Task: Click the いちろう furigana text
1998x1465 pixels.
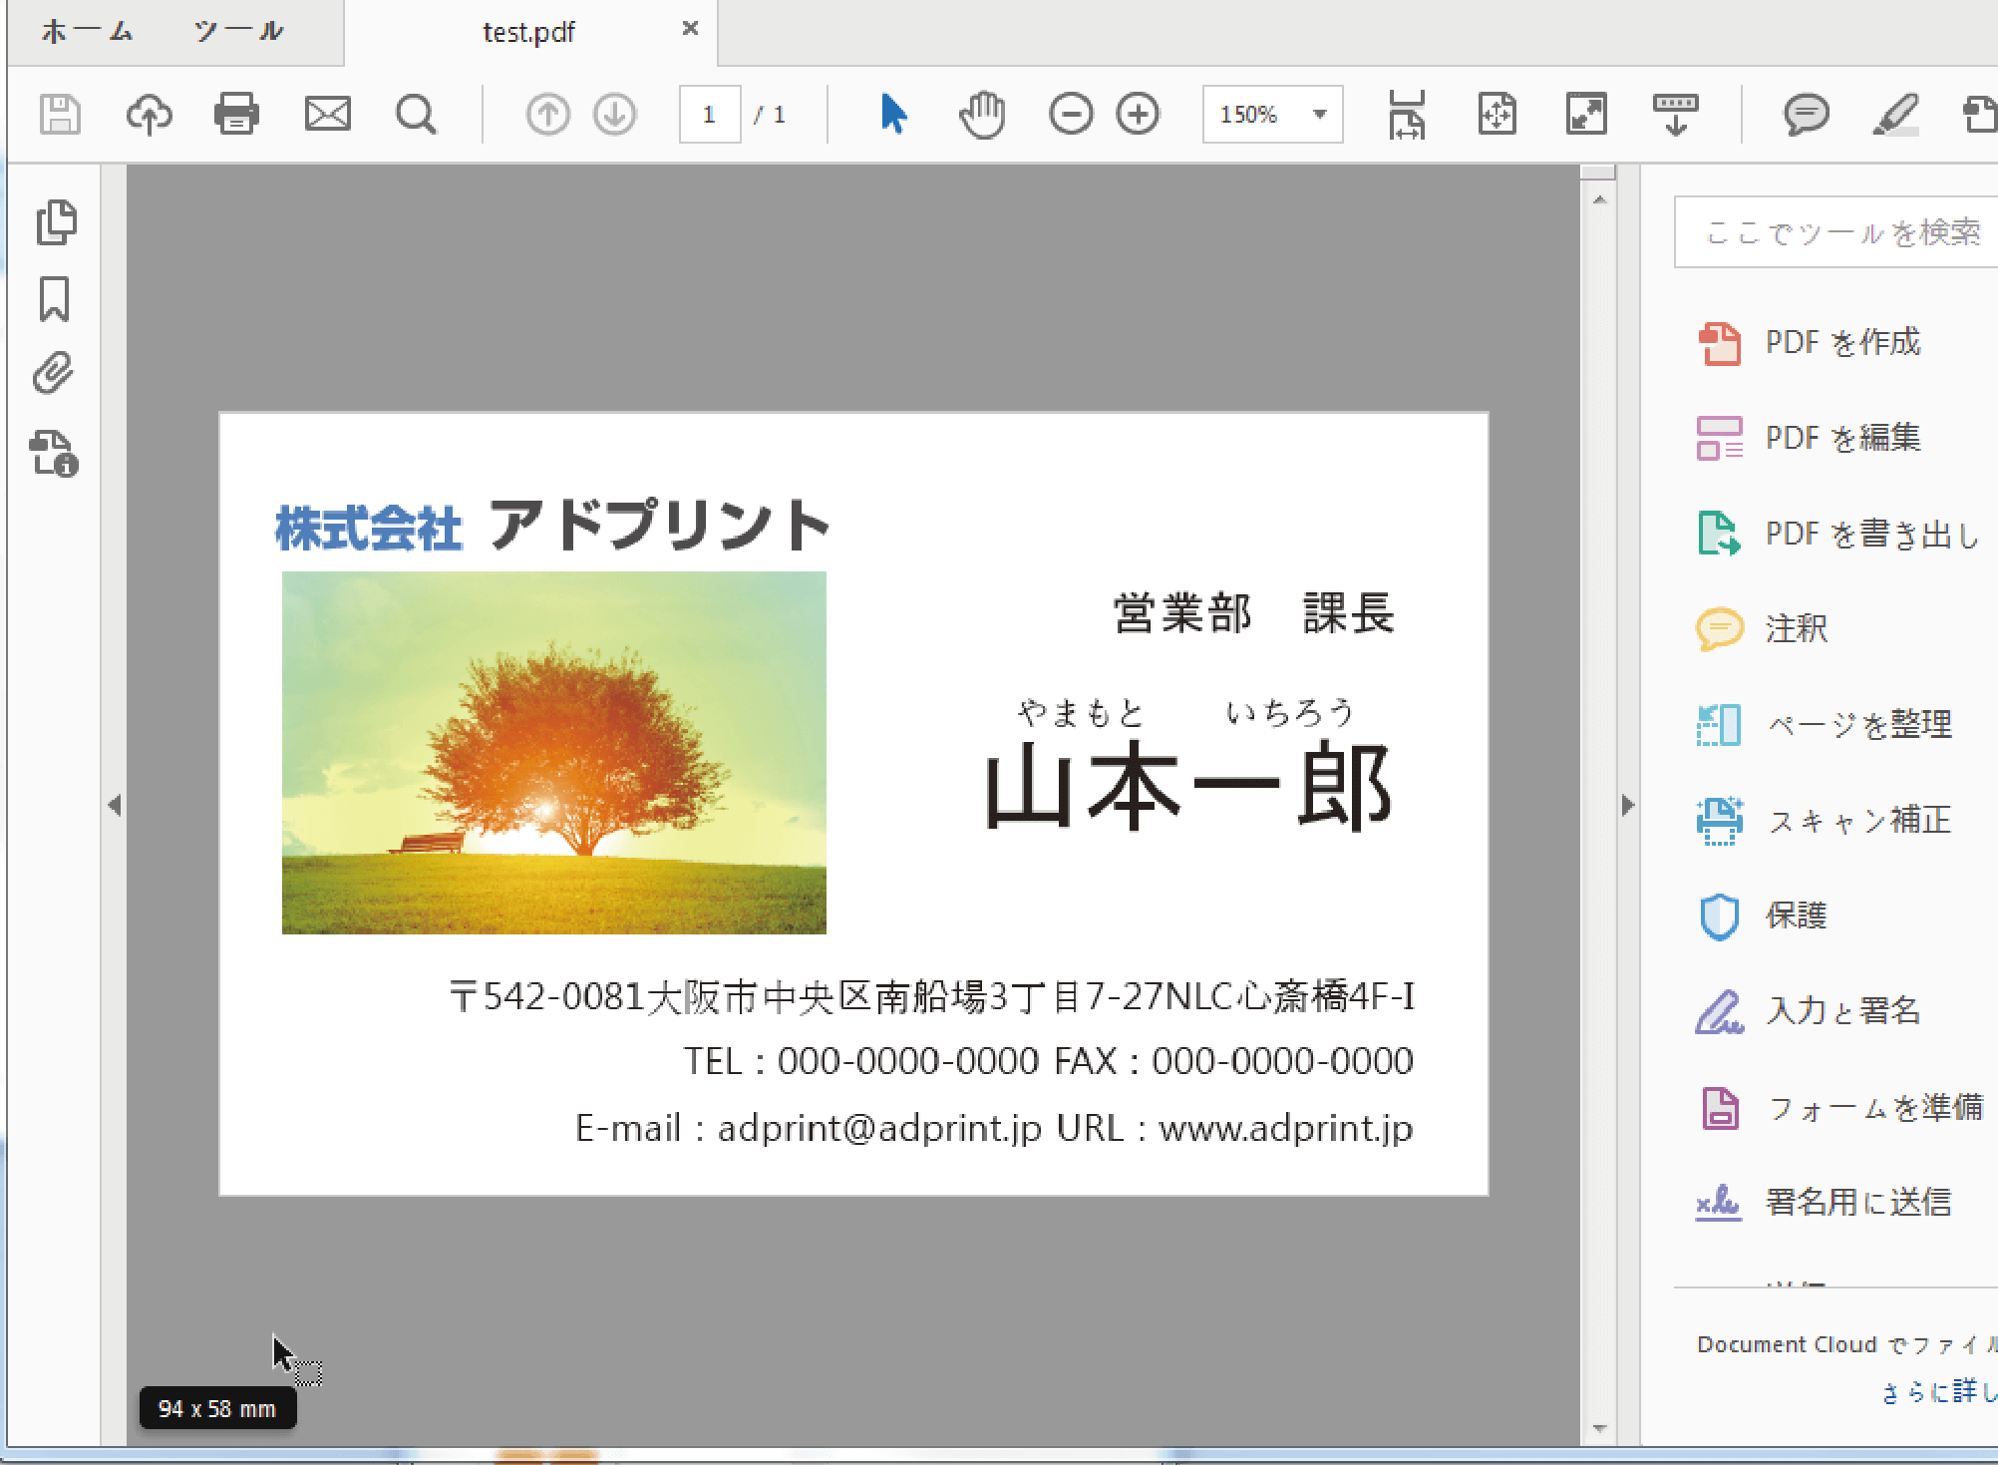Action: tap(1290, 712)
